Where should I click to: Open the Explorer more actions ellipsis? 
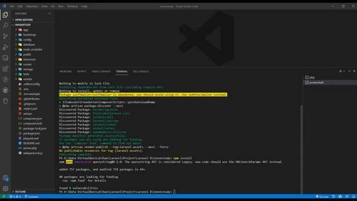click(50, 13)
